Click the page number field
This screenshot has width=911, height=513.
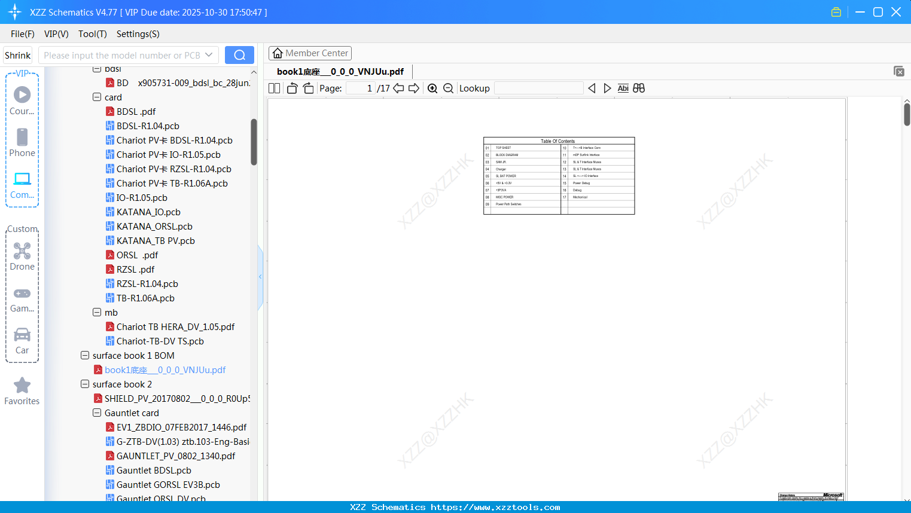click(x=361, y=88)
